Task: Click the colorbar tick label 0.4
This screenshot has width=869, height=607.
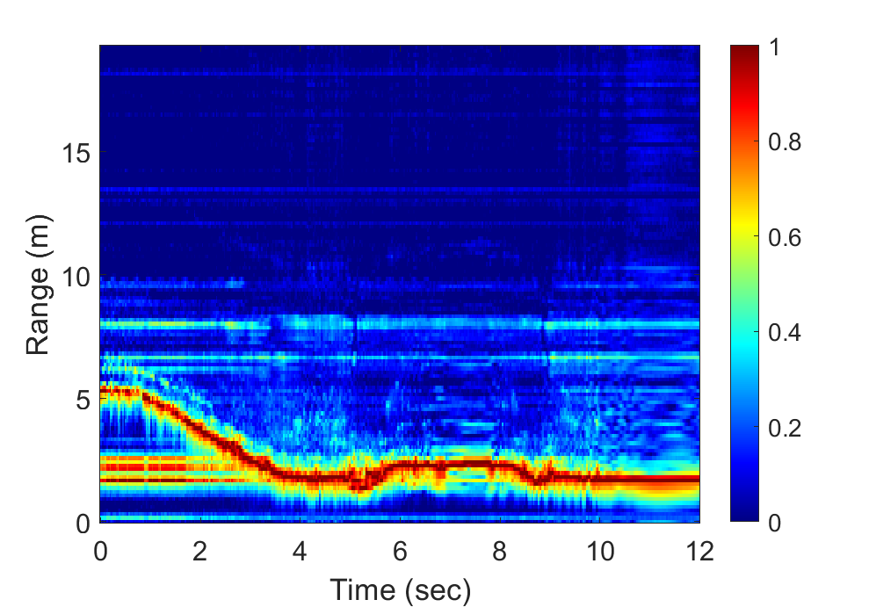Action: 785,333
